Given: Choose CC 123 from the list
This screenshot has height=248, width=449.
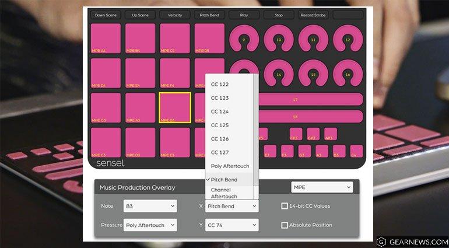Looking at the screenshot, I should (x=229, y=98).
